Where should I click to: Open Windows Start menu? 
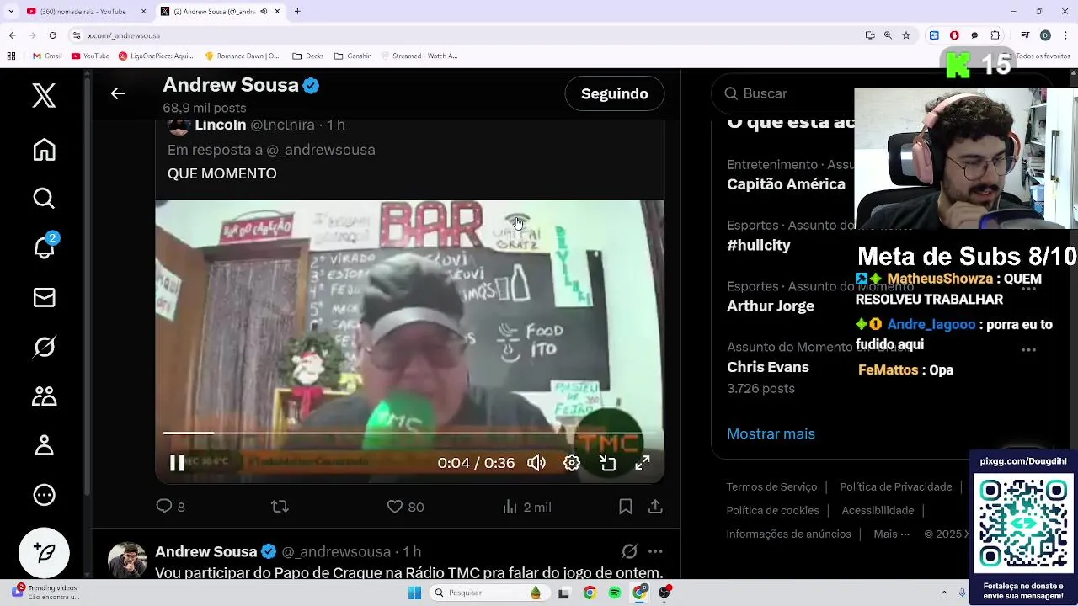pyautogui.click(x=414, y=593)
